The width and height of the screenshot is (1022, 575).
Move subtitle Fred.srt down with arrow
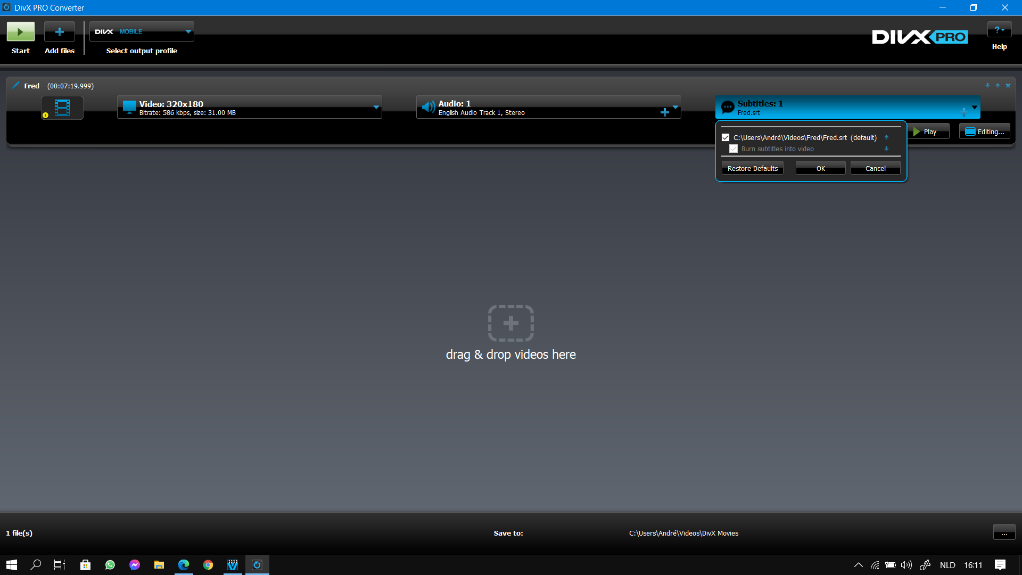coord(886,149)
